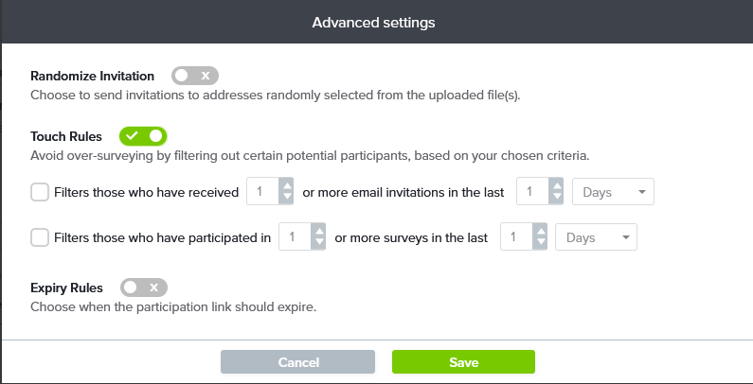Check the email invitations filter checkbox

pyautogui.click(x=40, y=192)
